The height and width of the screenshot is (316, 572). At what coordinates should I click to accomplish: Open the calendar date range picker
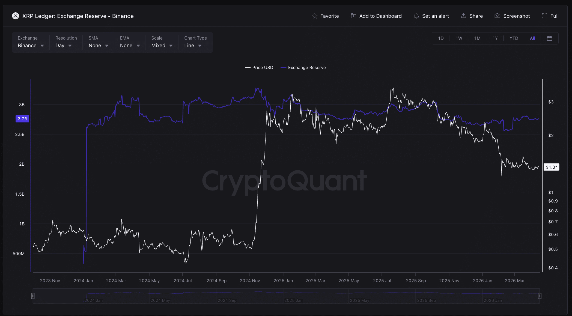549,38
